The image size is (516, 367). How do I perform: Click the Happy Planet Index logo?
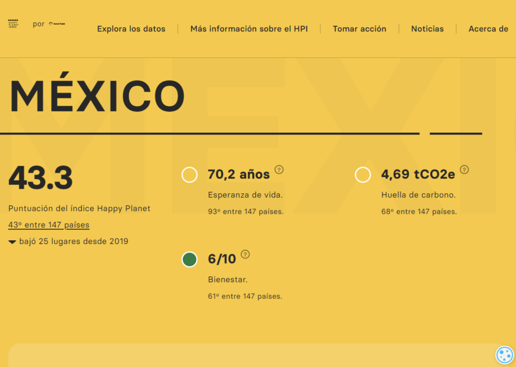13,24
